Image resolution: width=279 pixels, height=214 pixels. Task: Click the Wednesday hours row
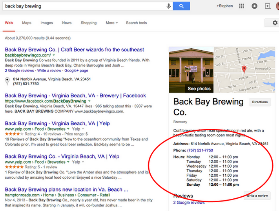pos(212,166)
